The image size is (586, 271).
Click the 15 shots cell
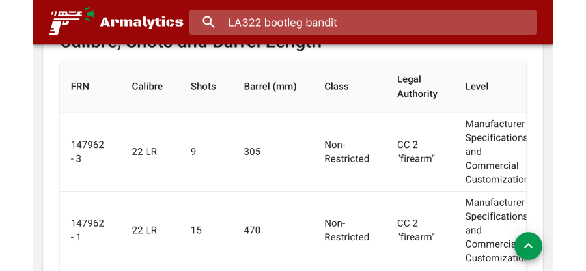(x=197, y=230)
